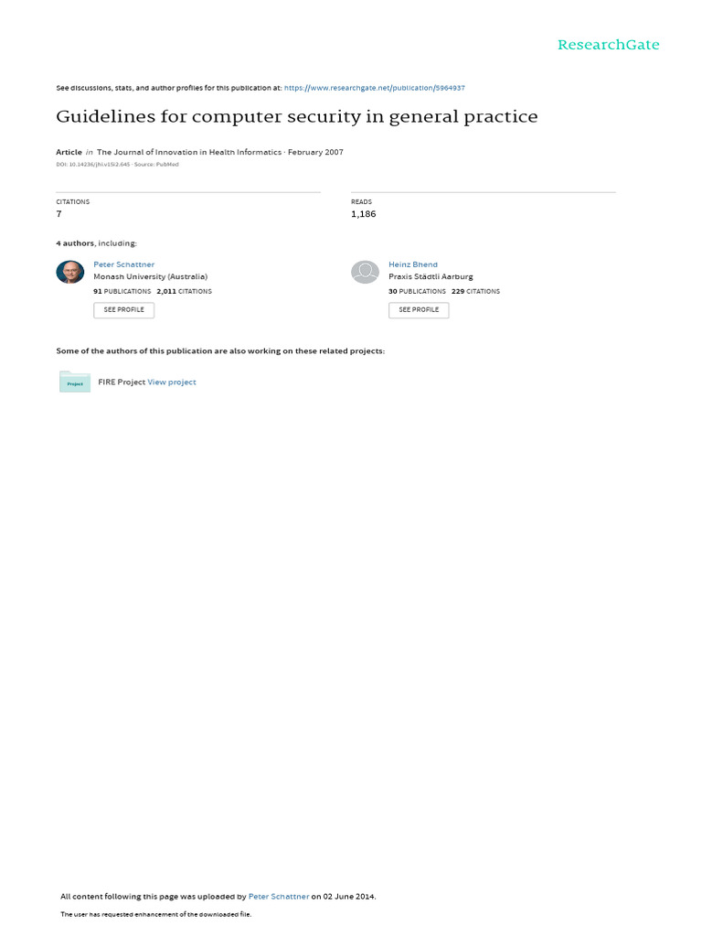This screenshot has width=702, height=937.
Task: Click Praxis Städtli Aarburg affiliation
Action: (431, 276)
